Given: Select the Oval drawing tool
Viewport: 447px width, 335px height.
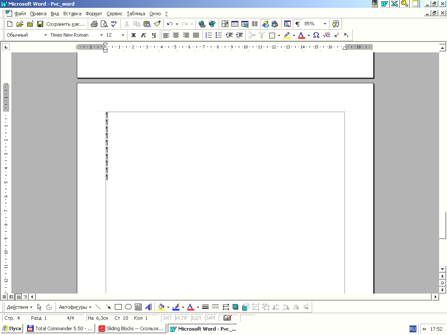Looking at the screenshot, I should [128, 307].
